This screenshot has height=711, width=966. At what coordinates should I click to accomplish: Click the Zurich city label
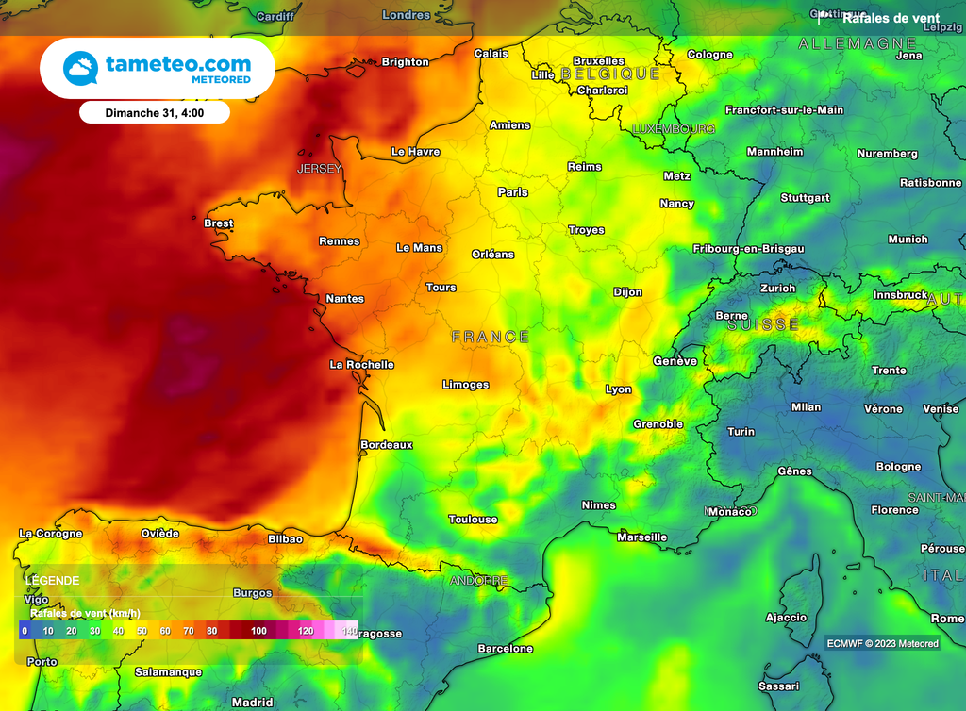coord(778,289)
